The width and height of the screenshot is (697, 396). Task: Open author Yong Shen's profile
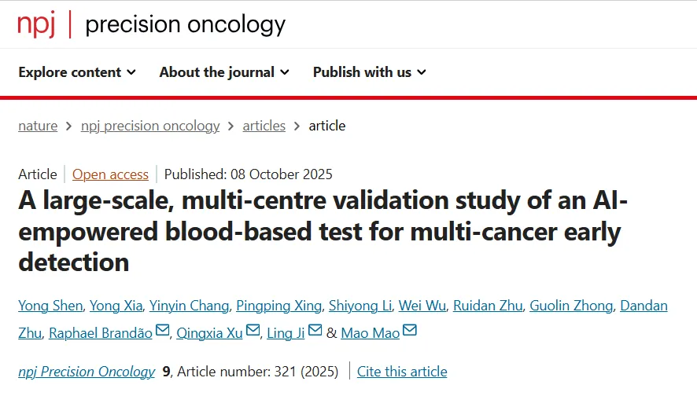point(49,306)
